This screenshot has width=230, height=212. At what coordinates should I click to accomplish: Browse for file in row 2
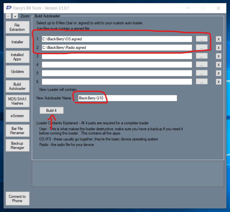(202, 47)
